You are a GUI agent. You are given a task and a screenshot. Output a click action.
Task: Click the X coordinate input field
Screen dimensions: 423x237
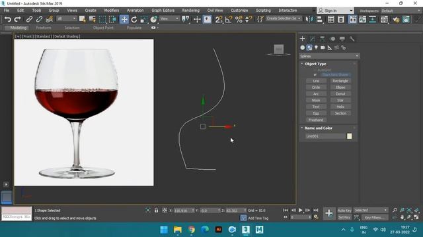click(182, 211)
